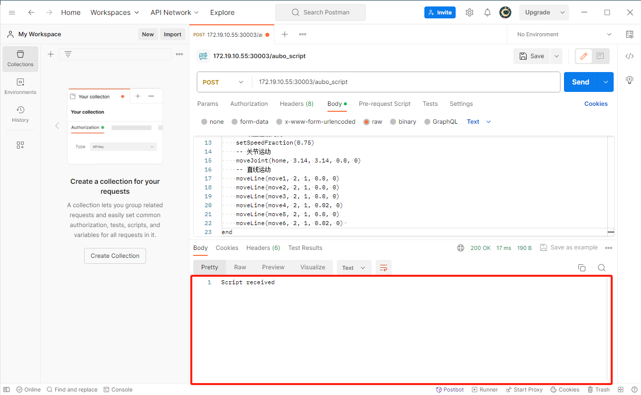The height and width of the screenshot is (395, 641).
Task: Open the comments icon
Action: point(600,56)
